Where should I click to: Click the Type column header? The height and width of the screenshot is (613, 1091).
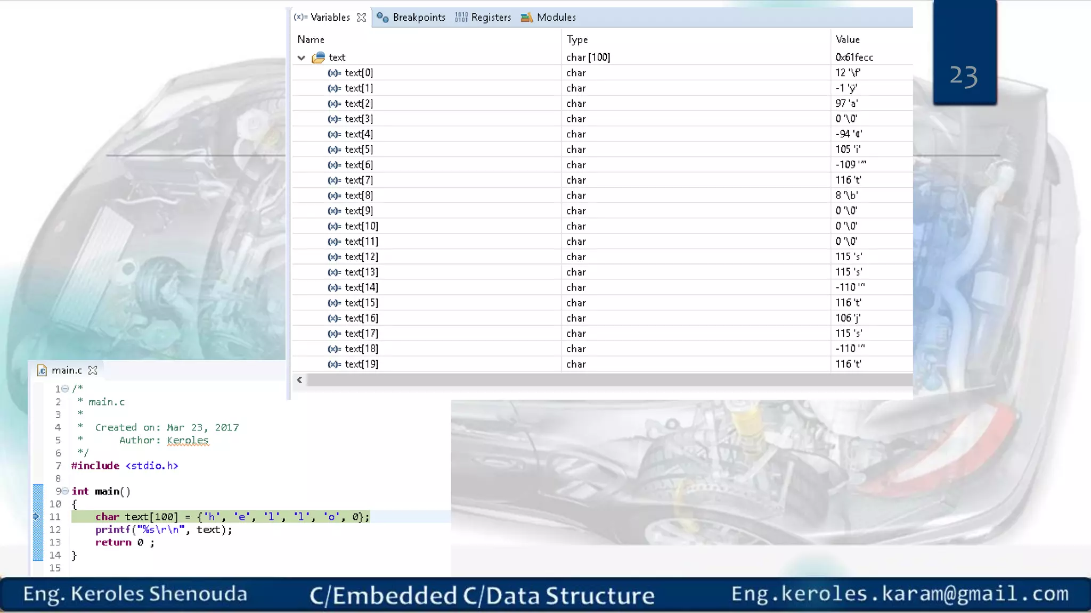click(577, 39)
